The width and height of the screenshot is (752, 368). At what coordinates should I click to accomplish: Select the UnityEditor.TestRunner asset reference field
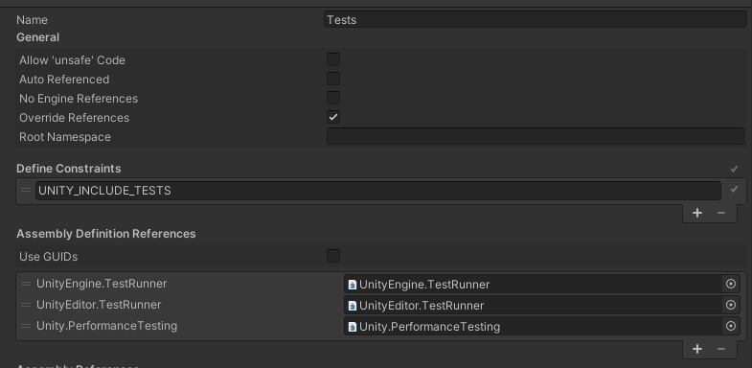click(534, 305)
